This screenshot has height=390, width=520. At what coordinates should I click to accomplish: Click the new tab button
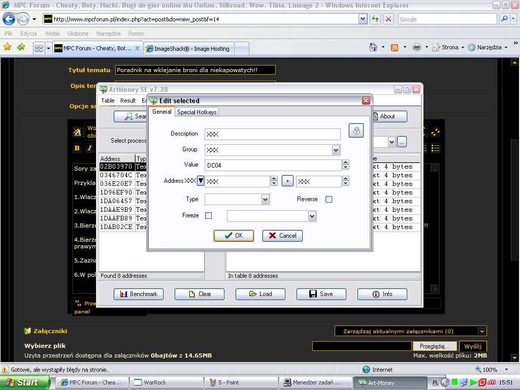pyautogui.click(x=242, y=49)
